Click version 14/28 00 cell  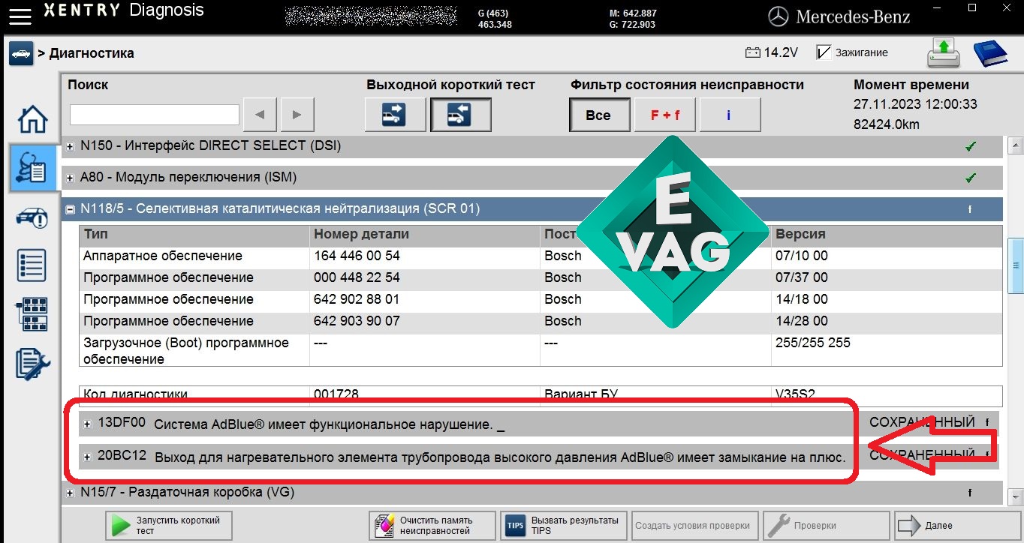point(802,321)
